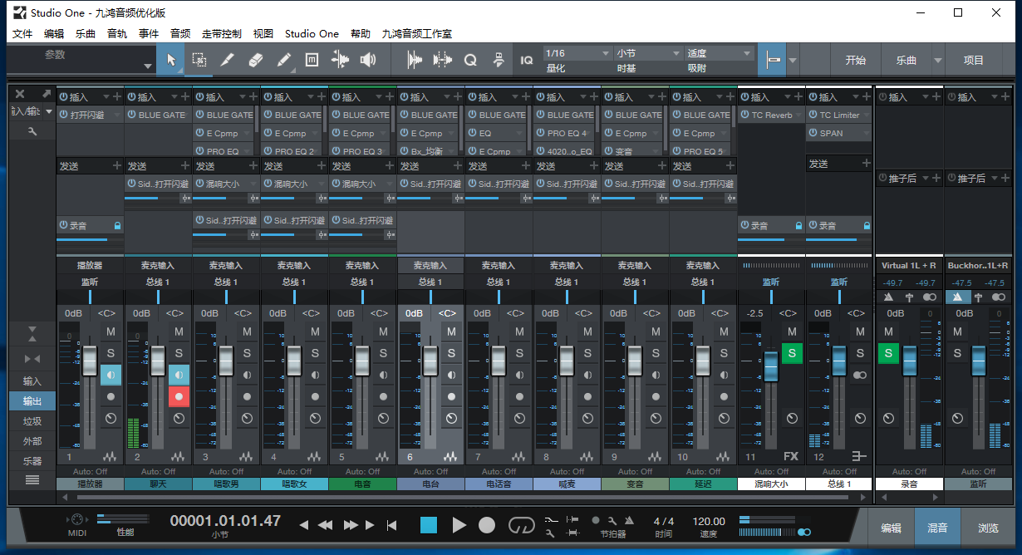This screenshot has height=555, width=1022.
Task: Click the MIDI monitor icon
Action: [76, 519]
